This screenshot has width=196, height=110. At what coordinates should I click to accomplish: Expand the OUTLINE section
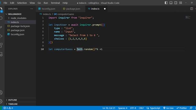(13, 100)
